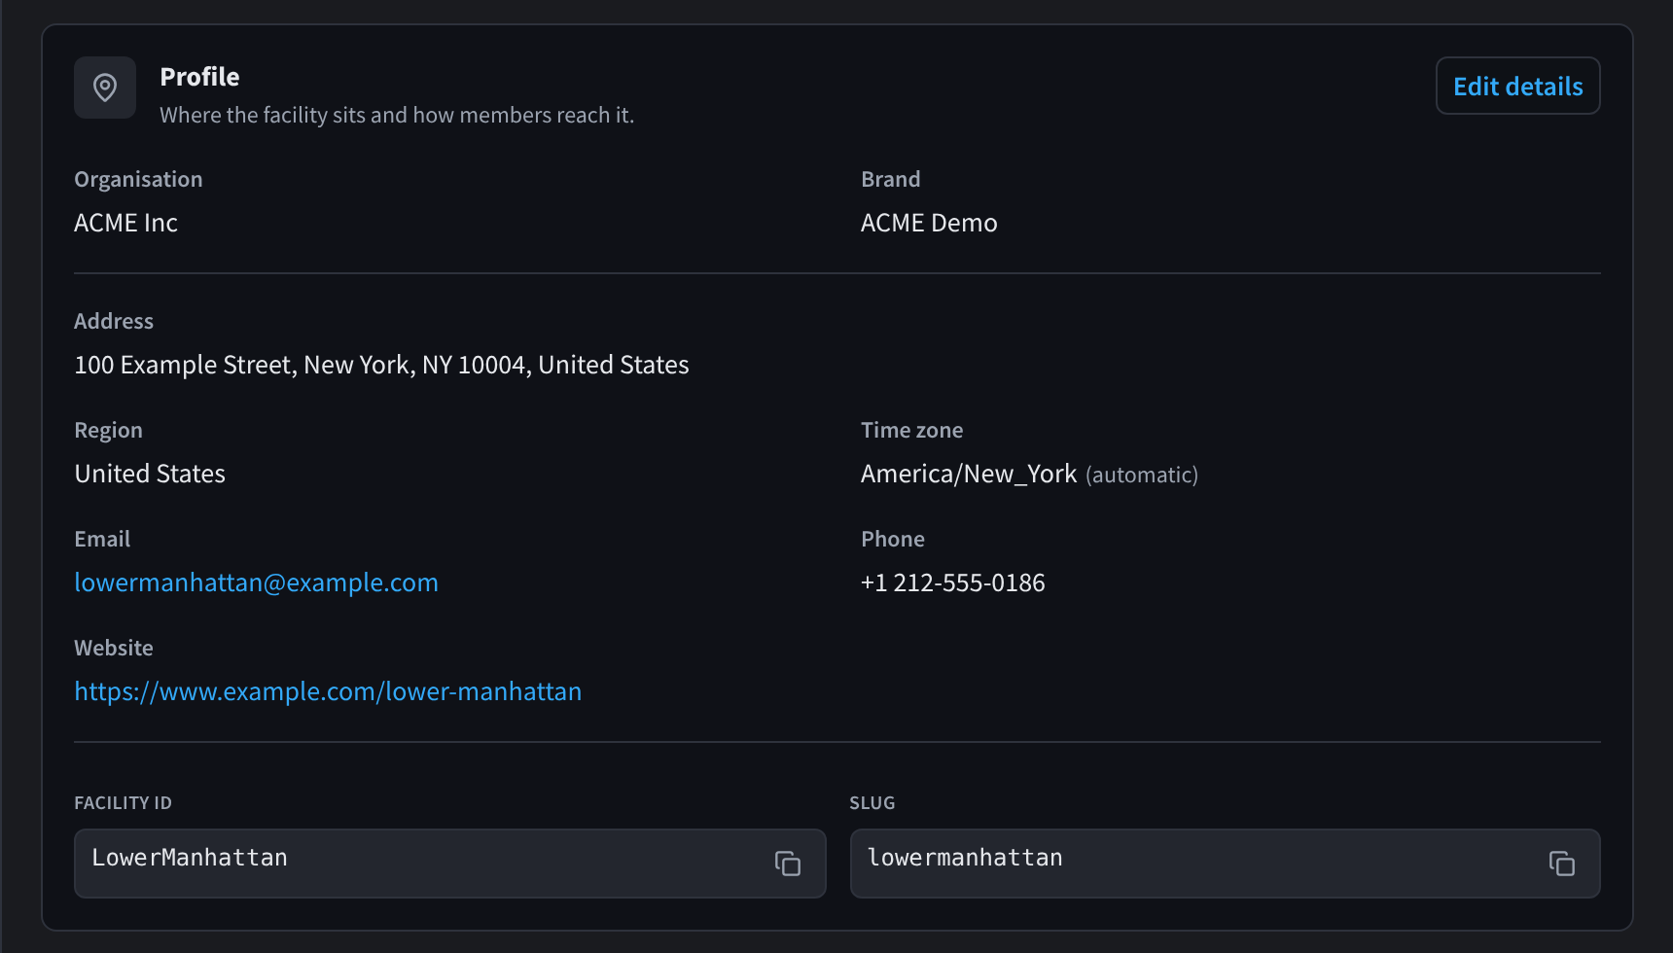
Task: Click the region value United States
Action: click(150, 474)
